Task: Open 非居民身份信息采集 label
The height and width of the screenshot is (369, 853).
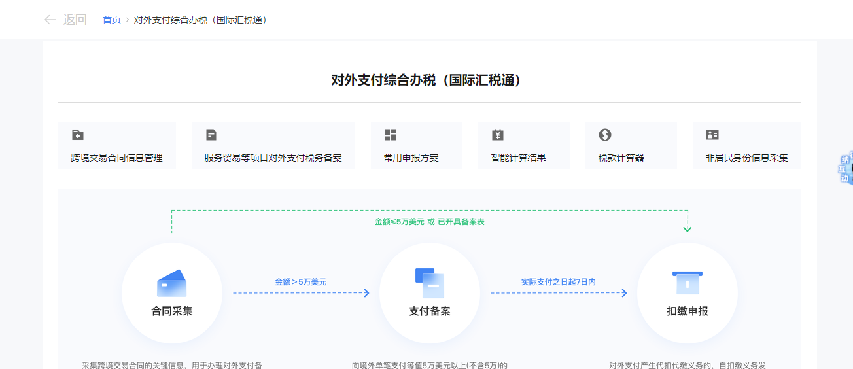Action: tap(746, 158)
